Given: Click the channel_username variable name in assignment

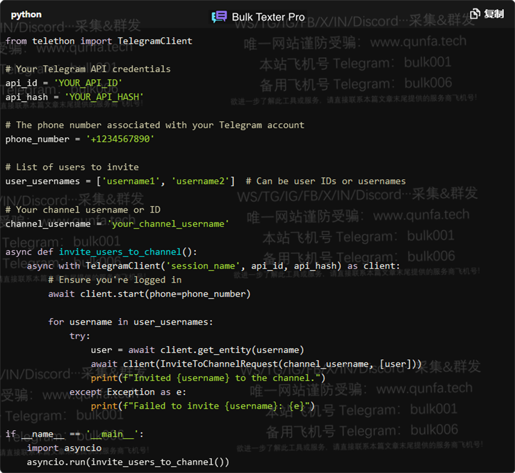Looking at the screenshot, I should pos(48,224).
